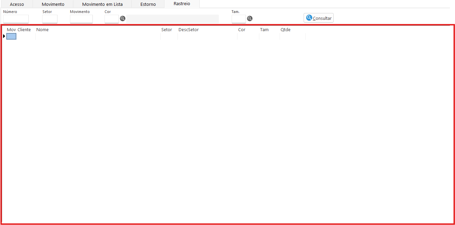Click the Cor lookup magnifier icon
The height and width of the screenshot is (225, 455).
tap(123, 18)
